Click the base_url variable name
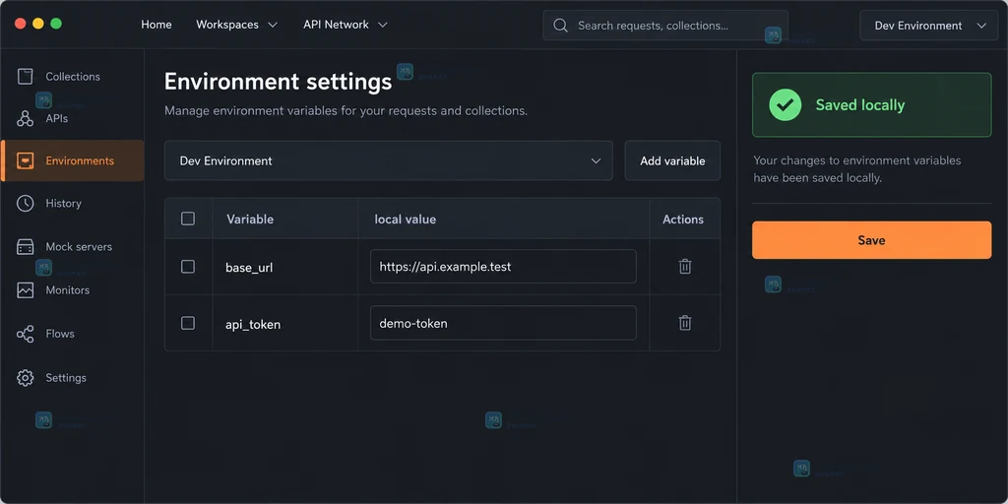 pos(249,268)
